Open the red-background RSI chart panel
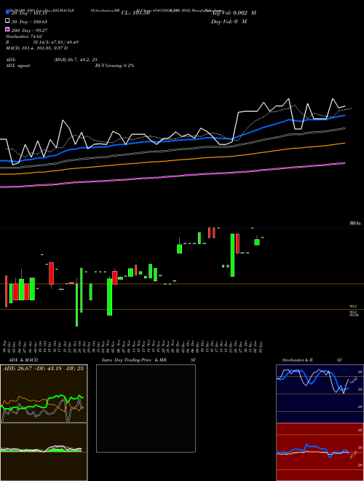 pos(320,452)
